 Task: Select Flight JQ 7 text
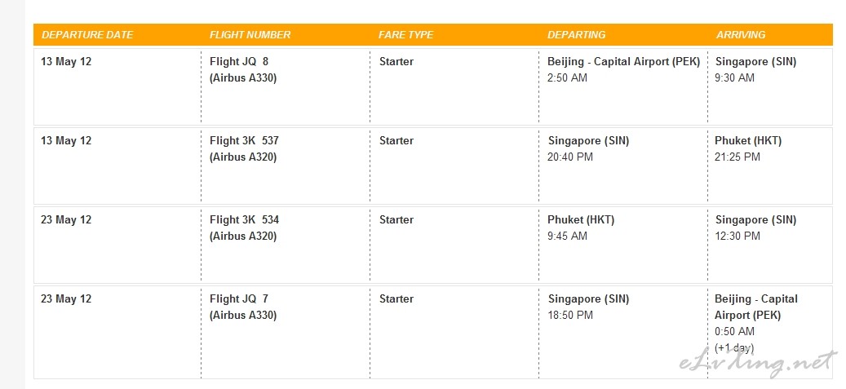(x=239, y=299)
